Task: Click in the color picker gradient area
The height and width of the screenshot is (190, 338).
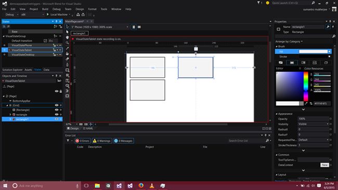Action: 290,86
